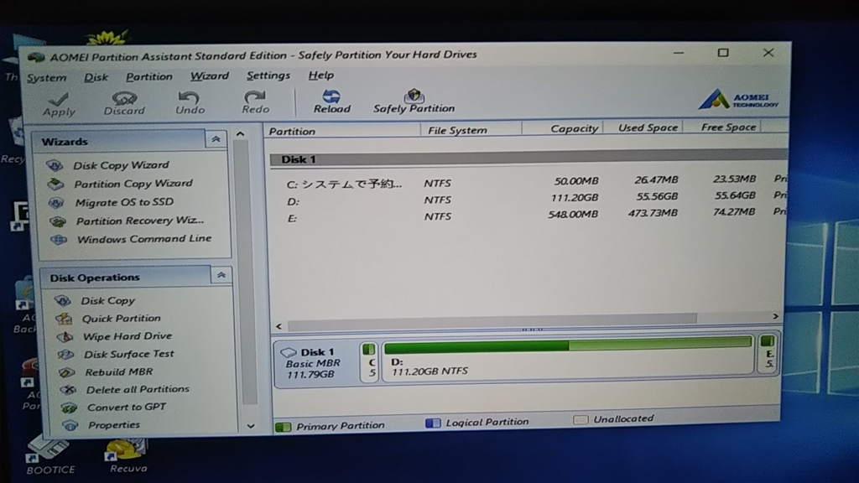Open the System menu

47,78
